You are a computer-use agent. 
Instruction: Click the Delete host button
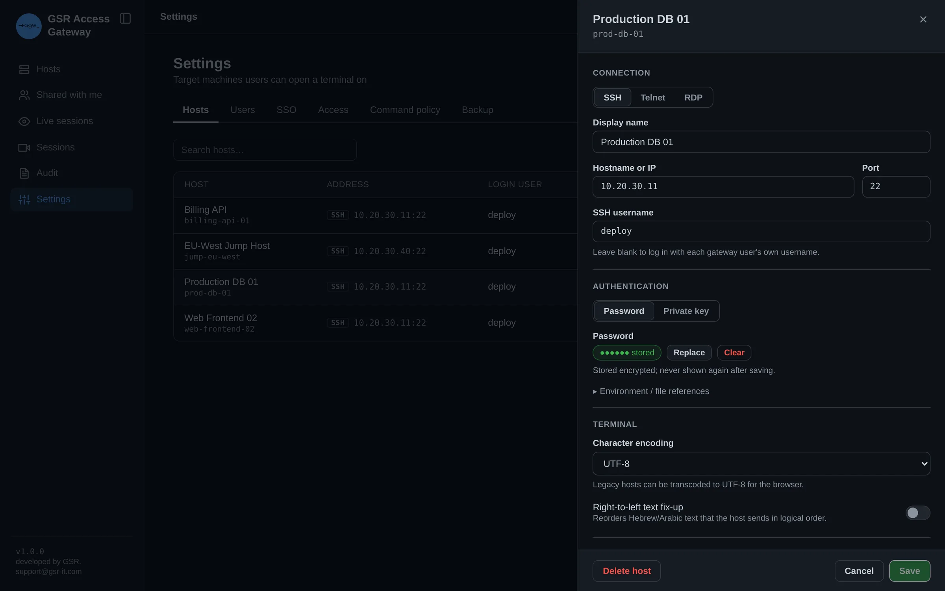point(626,571)
